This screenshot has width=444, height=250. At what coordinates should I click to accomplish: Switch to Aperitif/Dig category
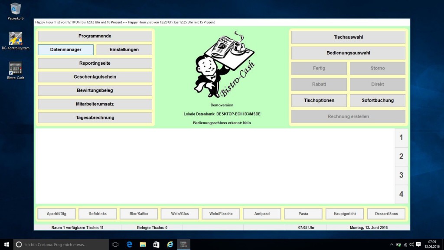57,214
